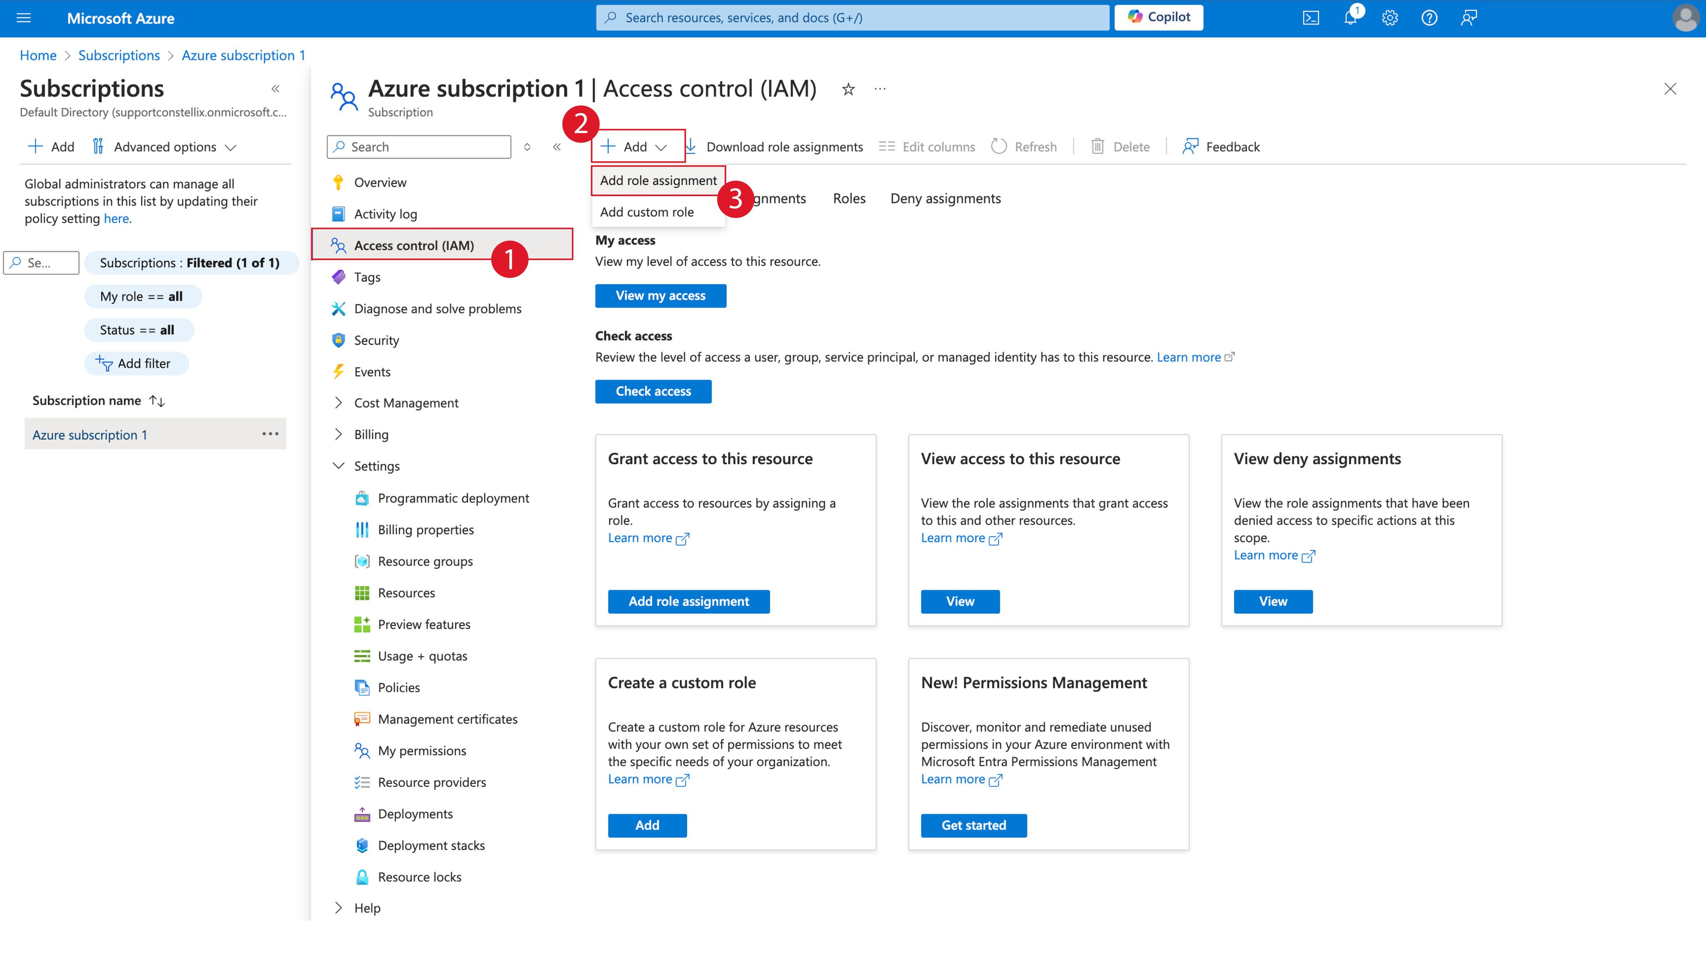Open Resource groups in Settings
This screenshot has height=979, width=1706.
424,562
